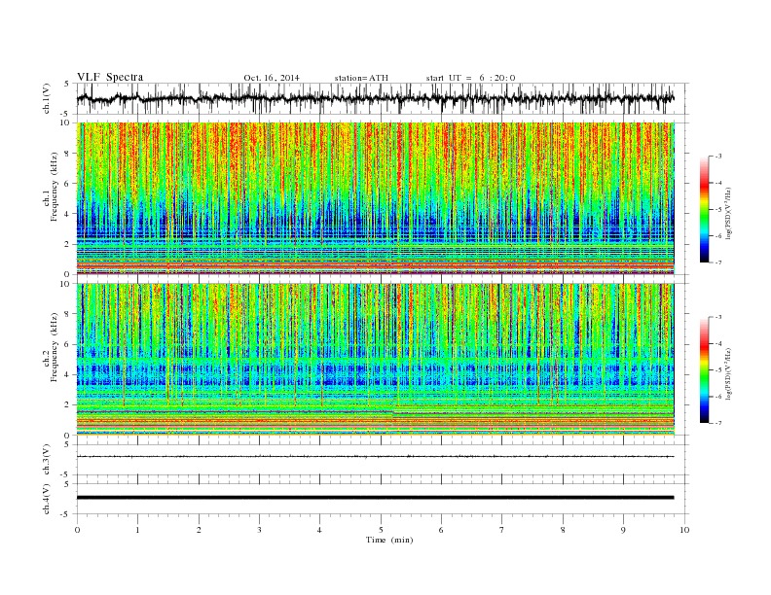Image resolution: width=771 pixels, height=595 pixels.
Task: Click the "ch.1 Frequency (kHz)" axis label
Action: pyautogui.click(x=51, y=187)
